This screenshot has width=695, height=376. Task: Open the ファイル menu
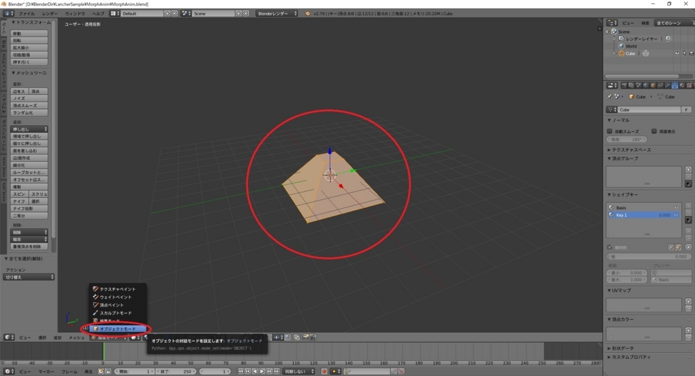[26, 14]
